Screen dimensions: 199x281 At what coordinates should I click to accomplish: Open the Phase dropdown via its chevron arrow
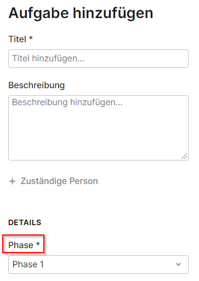(178, 265)
